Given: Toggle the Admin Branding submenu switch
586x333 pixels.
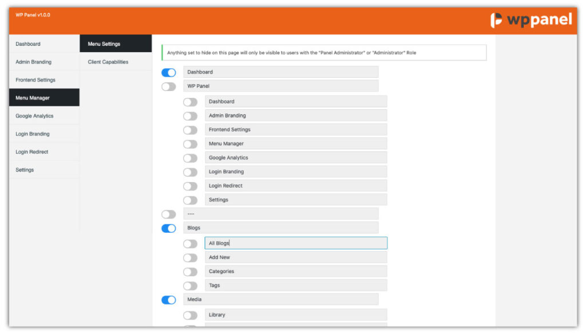Looking at the screenshot, I should pos(190,116).
